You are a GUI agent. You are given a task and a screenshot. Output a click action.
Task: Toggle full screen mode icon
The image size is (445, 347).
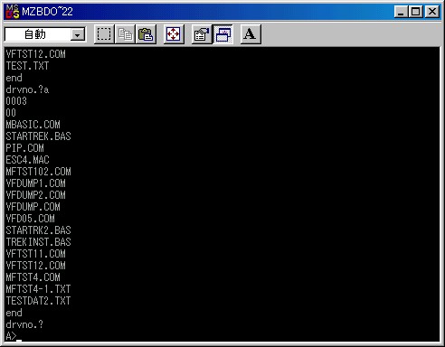tap(174, 34)
